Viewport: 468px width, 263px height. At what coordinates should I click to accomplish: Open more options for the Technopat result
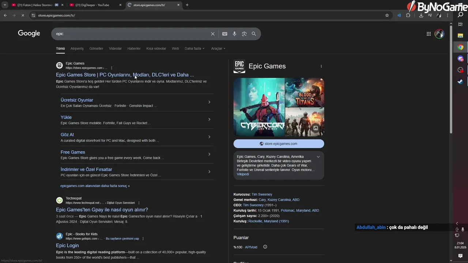[x=139, y=203]
